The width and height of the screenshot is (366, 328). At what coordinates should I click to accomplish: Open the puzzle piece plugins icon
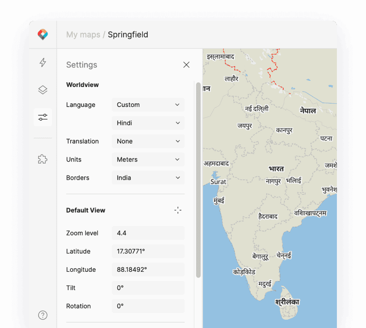click(43, 159)
